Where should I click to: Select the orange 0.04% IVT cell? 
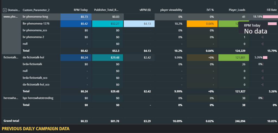click(202, 24)
